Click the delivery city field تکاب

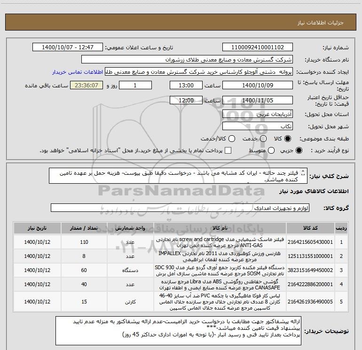point(258,126)
